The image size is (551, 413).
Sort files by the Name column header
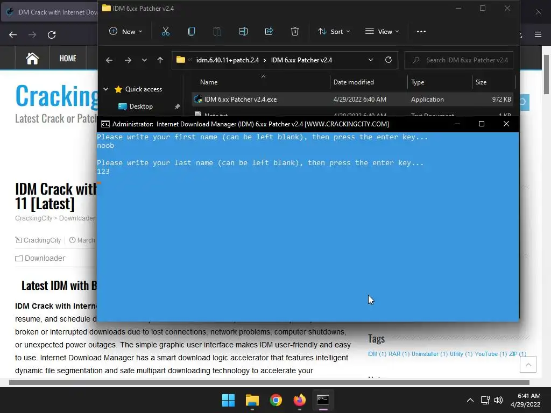(209, 82)
